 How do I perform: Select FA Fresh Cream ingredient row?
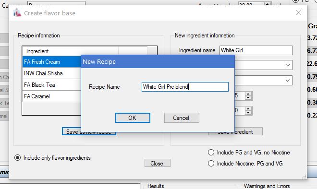(x=52, y=62)
